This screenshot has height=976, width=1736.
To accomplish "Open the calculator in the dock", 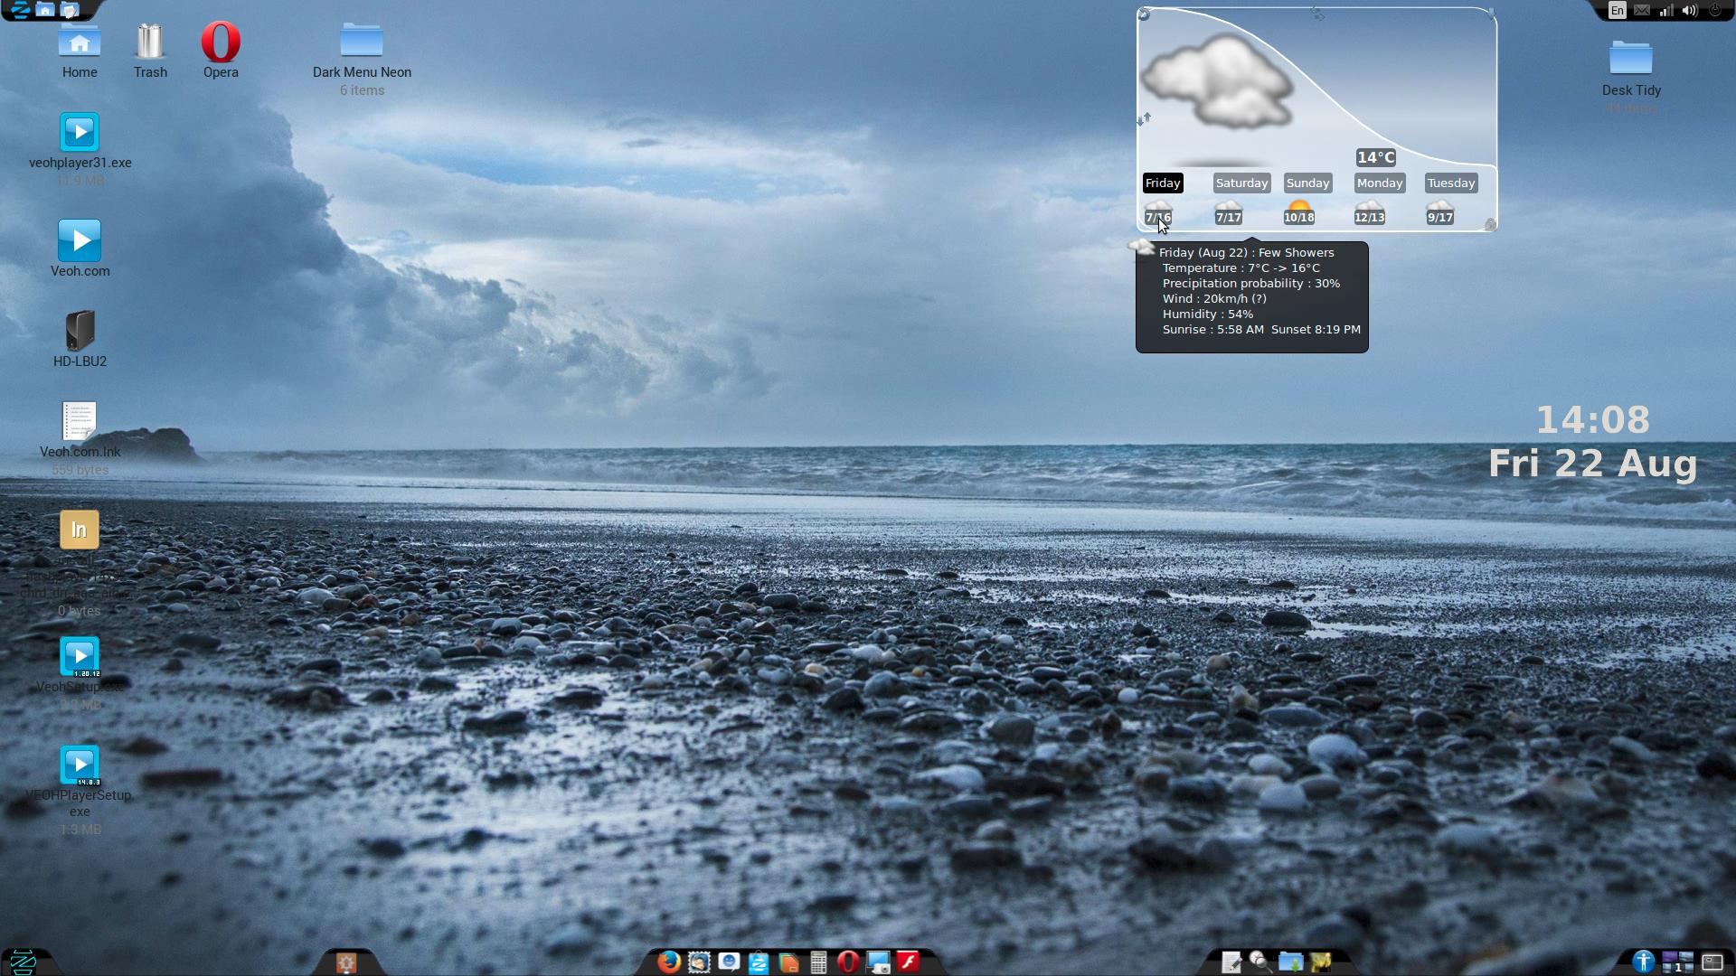I will click(x=818, y=962).
